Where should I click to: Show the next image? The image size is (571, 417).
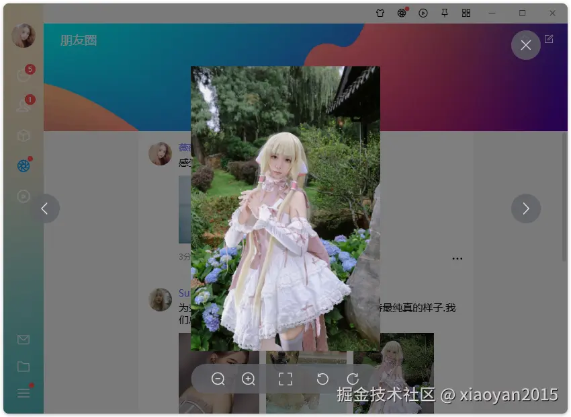[x=525, y=208]
